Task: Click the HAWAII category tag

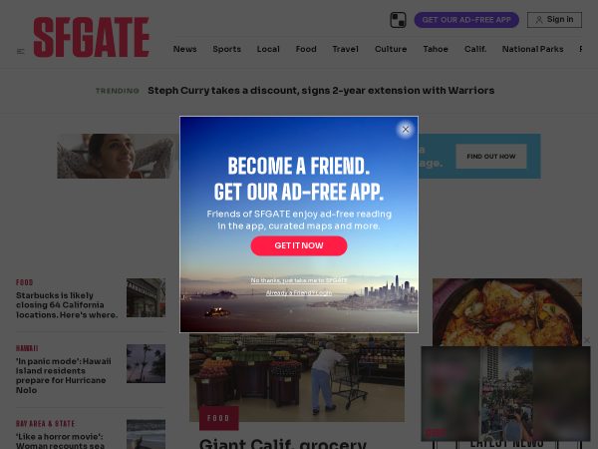Action: coord(27,348)
